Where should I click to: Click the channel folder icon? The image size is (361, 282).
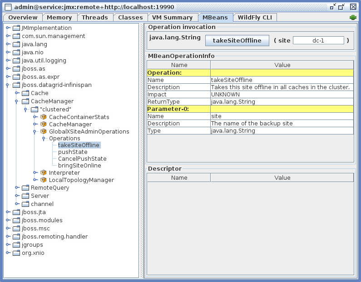pyautogui.click(x=25, y=204)
